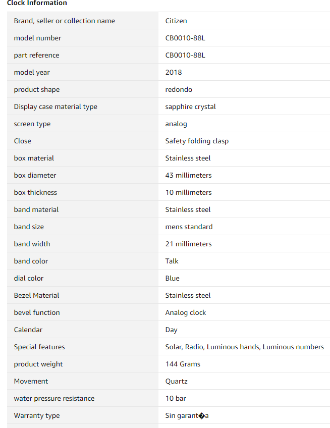Screen dimensions: 330x428
Task: Click the Citizen brand name value
Action: 176,21
